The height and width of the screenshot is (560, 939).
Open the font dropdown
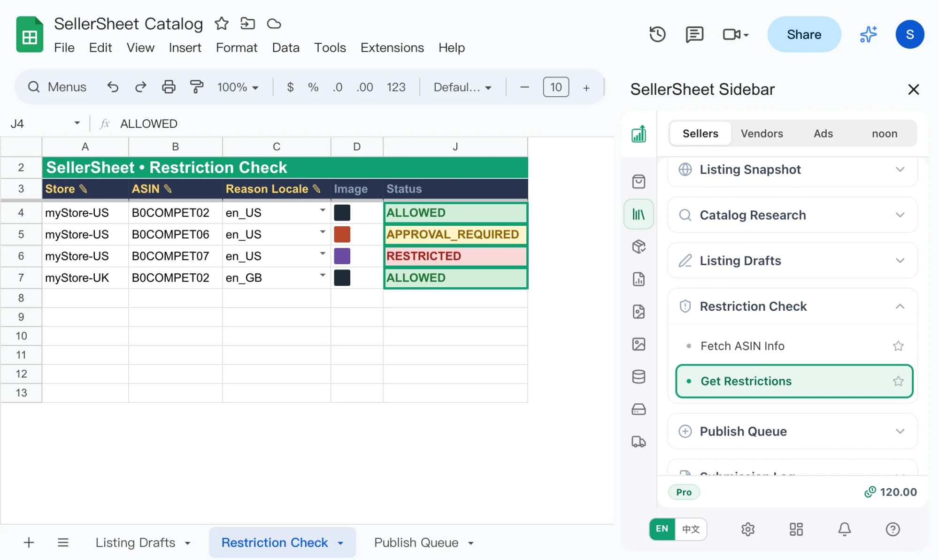462,87
